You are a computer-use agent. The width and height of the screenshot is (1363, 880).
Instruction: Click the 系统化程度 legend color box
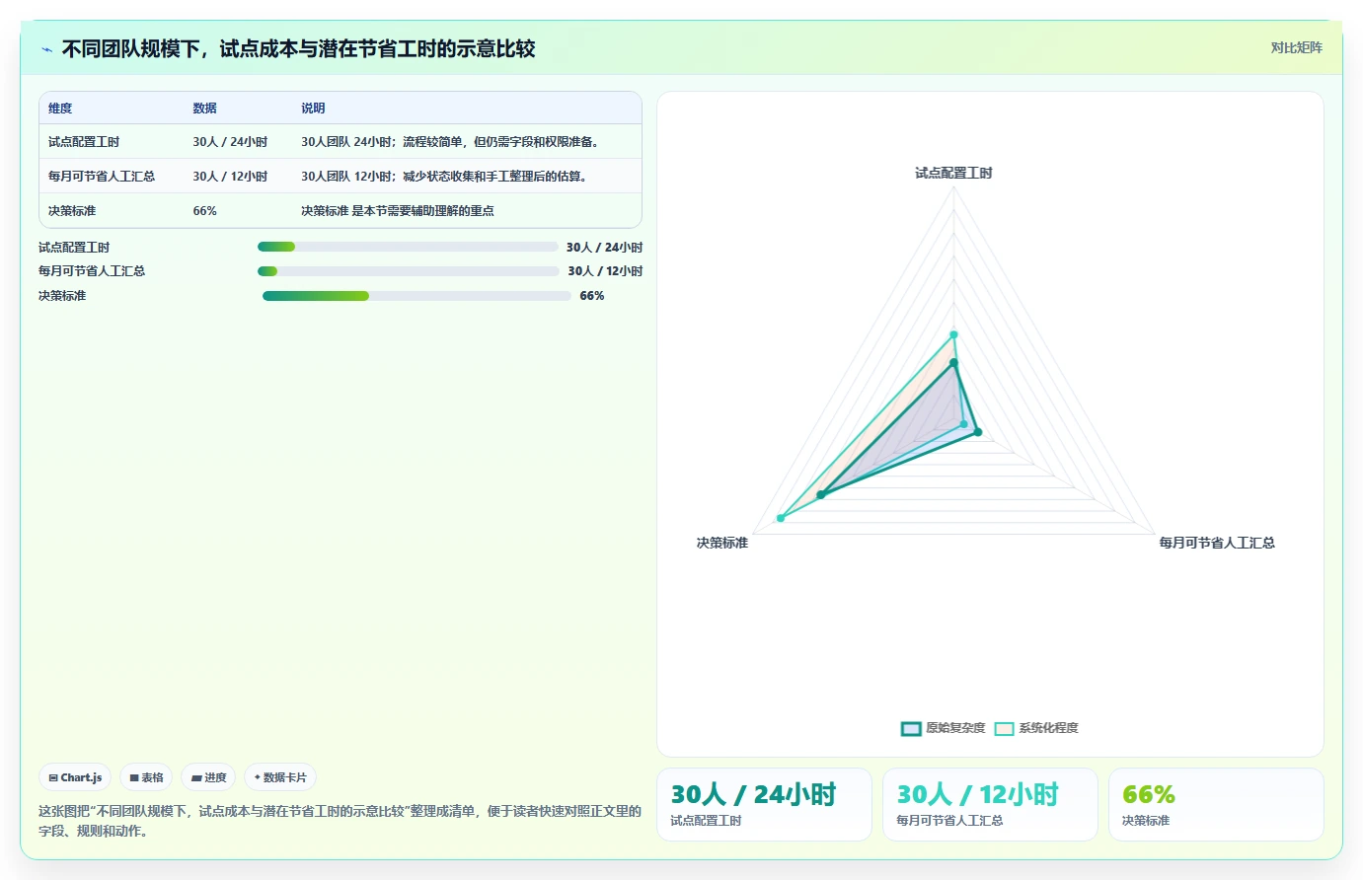[x=1004, y=729]
